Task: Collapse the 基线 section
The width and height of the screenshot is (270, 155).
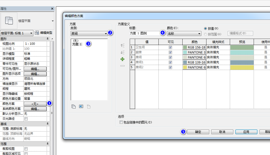Action: 47,123
